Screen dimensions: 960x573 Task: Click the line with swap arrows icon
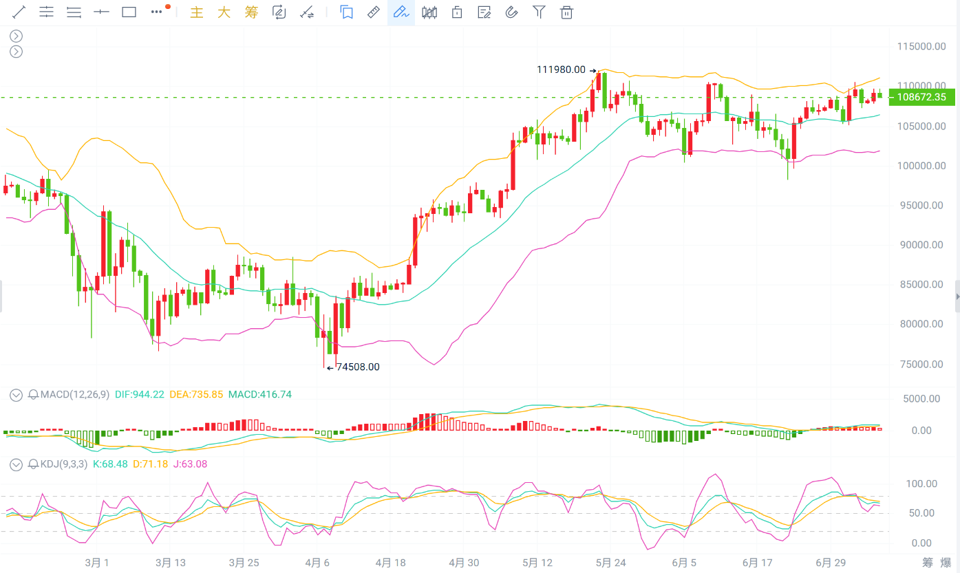pyautogui.click(x=307, y=12)
